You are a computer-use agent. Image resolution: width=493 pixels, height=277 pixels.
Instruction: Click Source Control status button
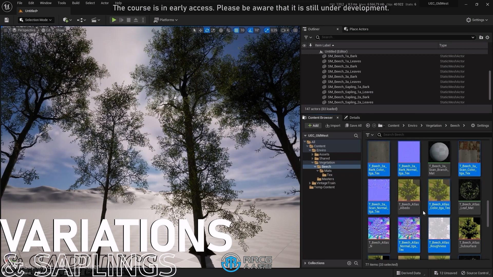[x=475, y=273]
